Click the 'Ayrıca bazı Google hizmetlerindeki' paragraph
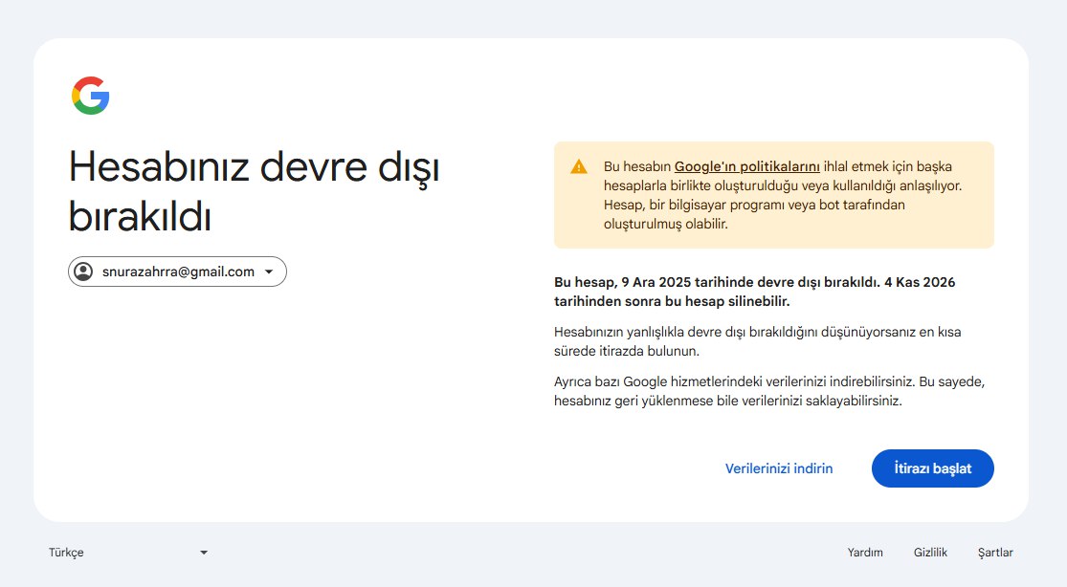Screen dimensions: 1067x587 click(769, 391)
